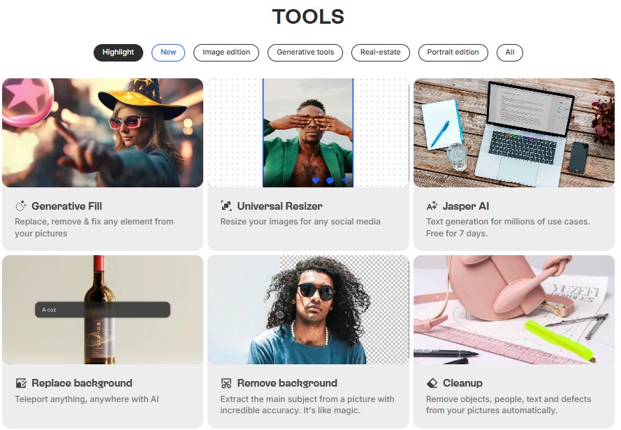Click the 'A coz' prompt field
621x430 pixels.
tap(103, 310)
